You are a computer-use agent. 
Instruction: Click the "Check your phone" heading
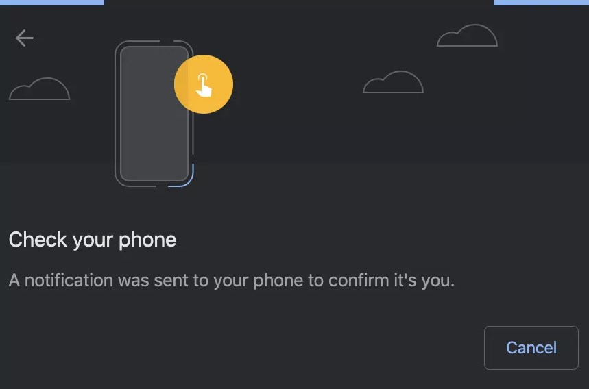coord(93,240)
